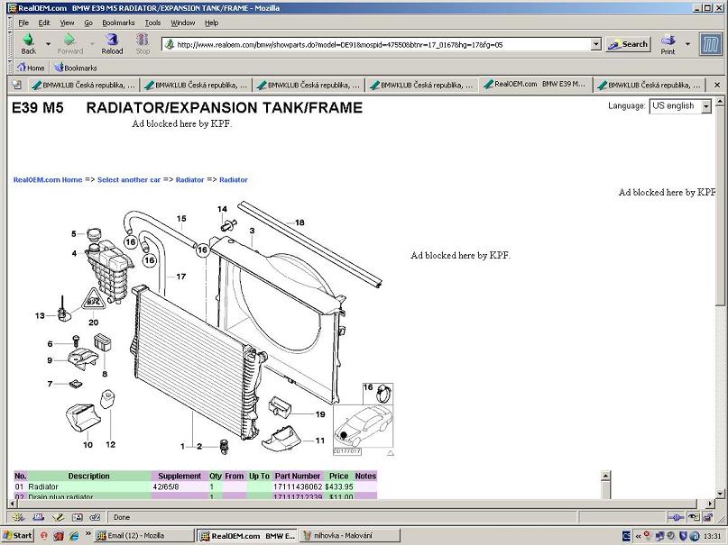This screenshot has width=728, height=545.
Task: Switch to Email (12) - Mozilla taskbar window
Action: pyautogui.click(x=143, y=536)
